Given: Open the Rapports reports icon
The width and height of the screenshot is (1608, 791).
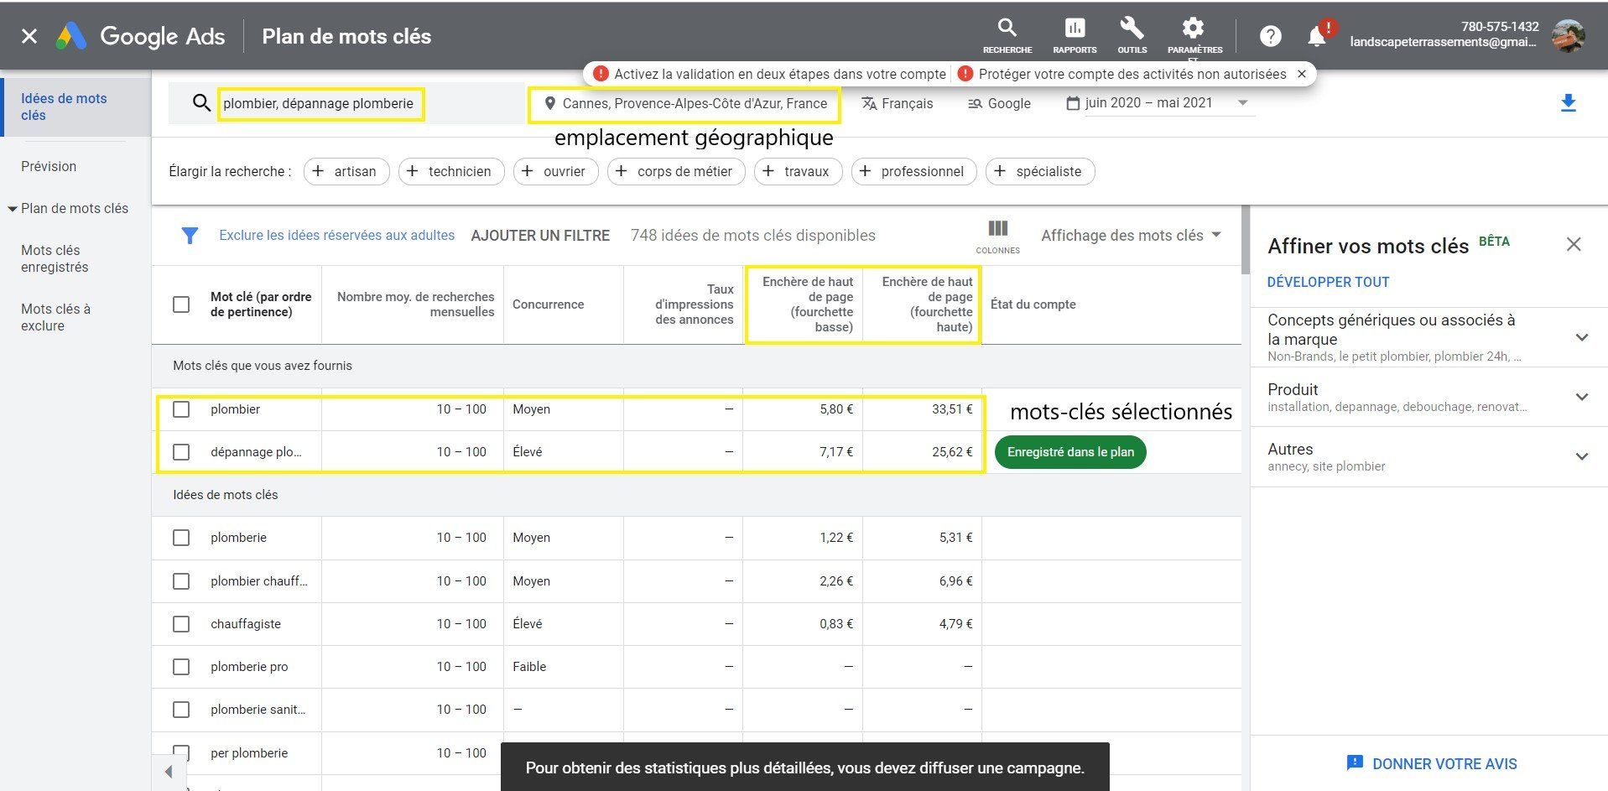Looking at the screenshot, I should (x=1074, y=28).
